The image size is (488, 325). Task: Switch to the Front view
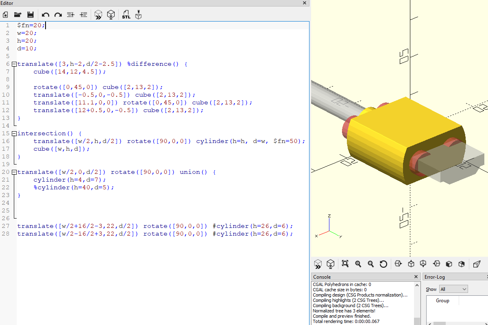(x=449, y=264)
